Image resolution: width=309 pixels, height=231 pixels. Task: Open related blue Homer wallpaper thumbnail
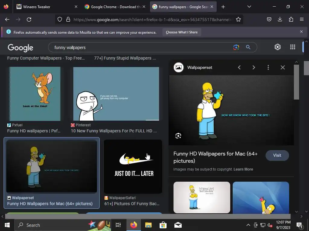[x=261, y=197]
